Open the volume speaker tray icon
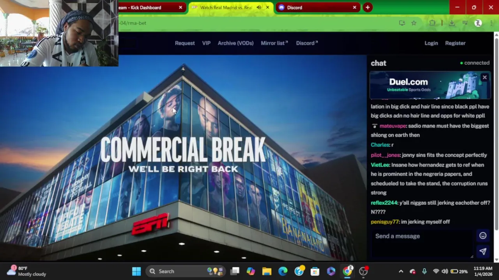499x280 pixels. (445, 271)
